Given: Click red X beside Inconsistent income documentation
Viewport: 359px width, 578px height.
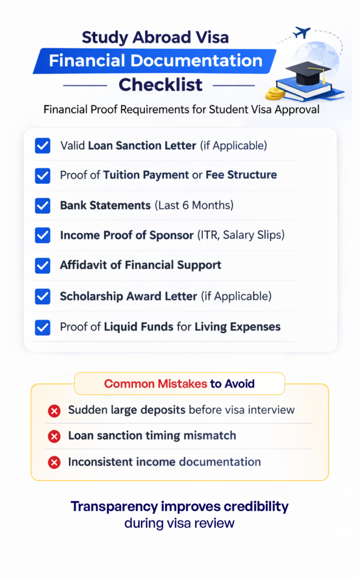Looking at the screenshot, I should (x=54, y=462).
